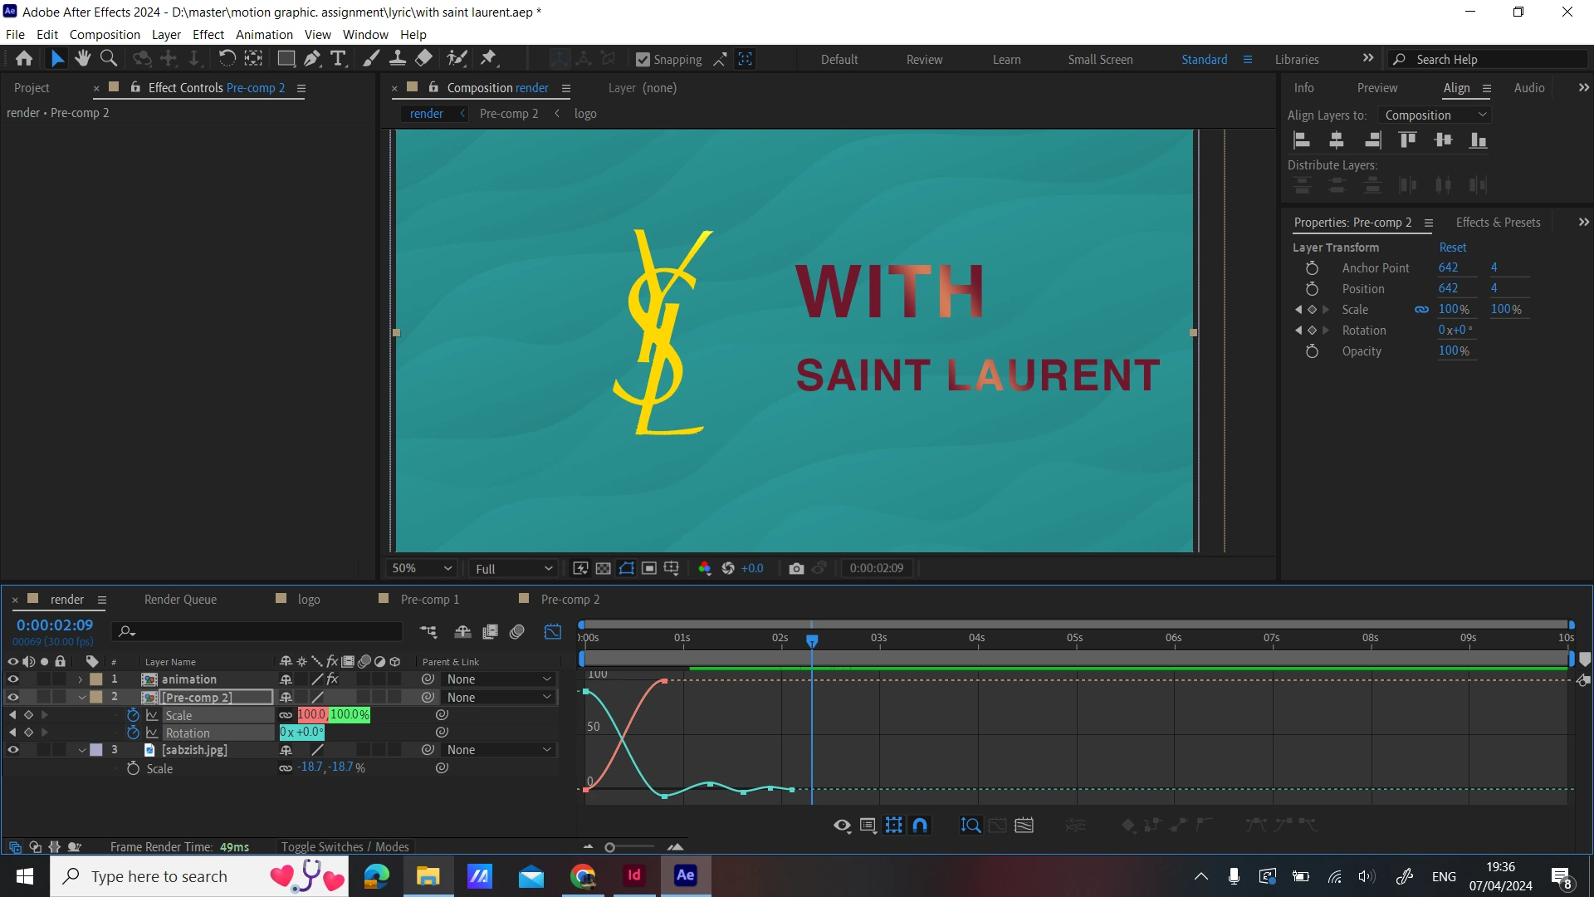Click the tan label color of animation layer
The height and width of the screenshot is (897, 1594).
pos(96,679)
